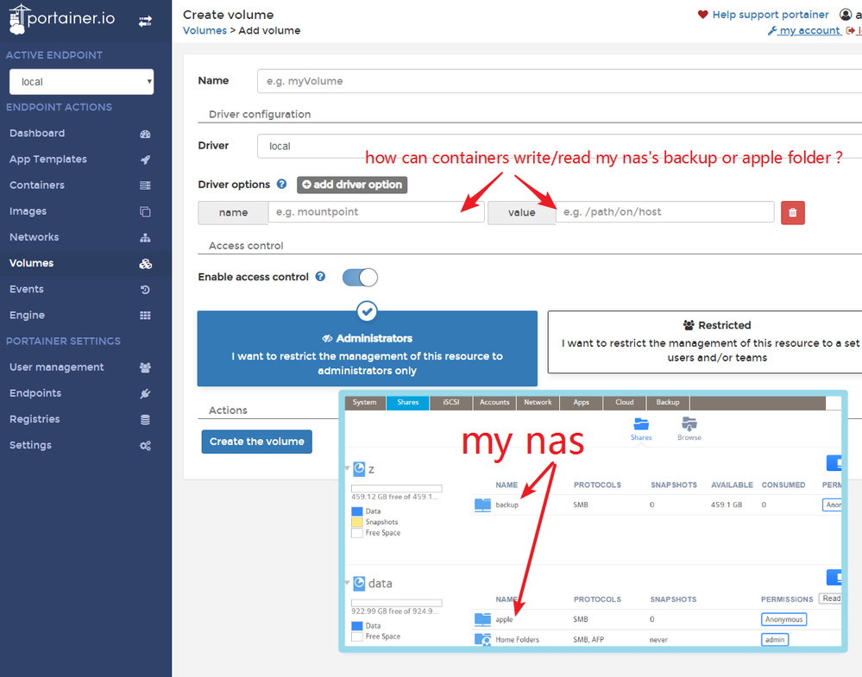This screenshot has width=862, height=677.
Task: Toggle the Enable access control switch
Action: (360, 278)
